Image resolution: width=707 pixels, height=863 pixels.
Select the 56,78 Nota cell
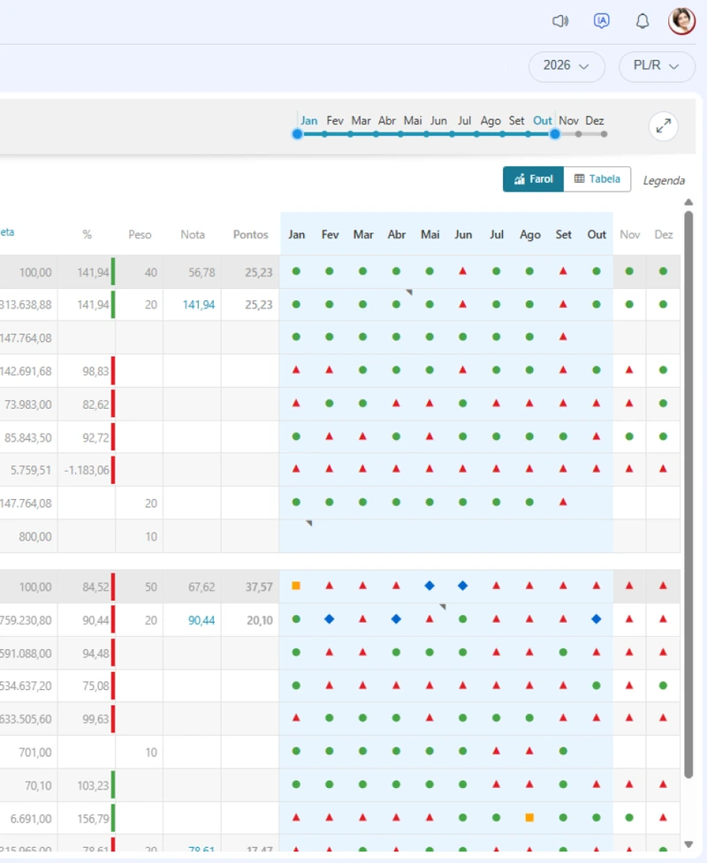coord(192,272)
